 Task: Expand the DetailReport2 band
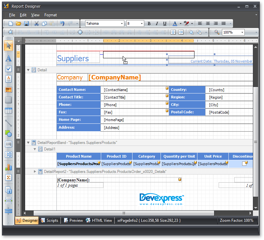[35, 172]
